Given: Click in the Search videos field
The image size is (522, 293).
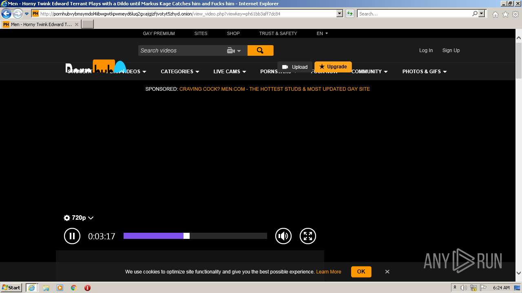Looking at the screenshot, I should point(181,50).
